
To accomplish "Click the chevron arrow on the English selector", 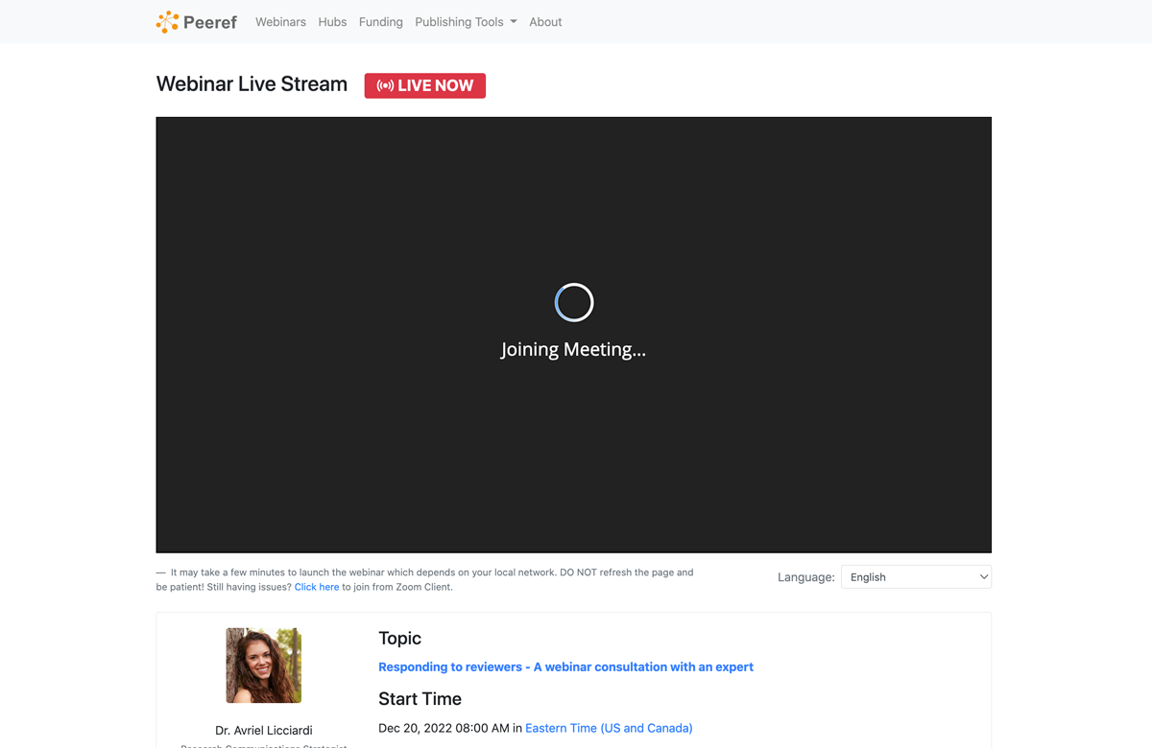I will tap(983, 577).
